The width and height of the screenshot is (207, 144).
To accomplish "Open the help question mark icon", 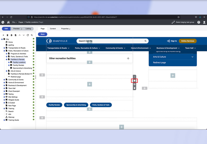I will click(x=199, y=22).
